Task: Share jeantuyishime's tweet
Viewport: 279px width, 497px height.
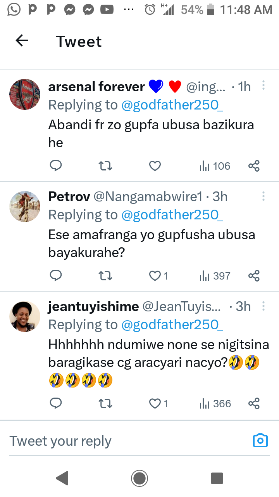Action: (x=254, y=404)
